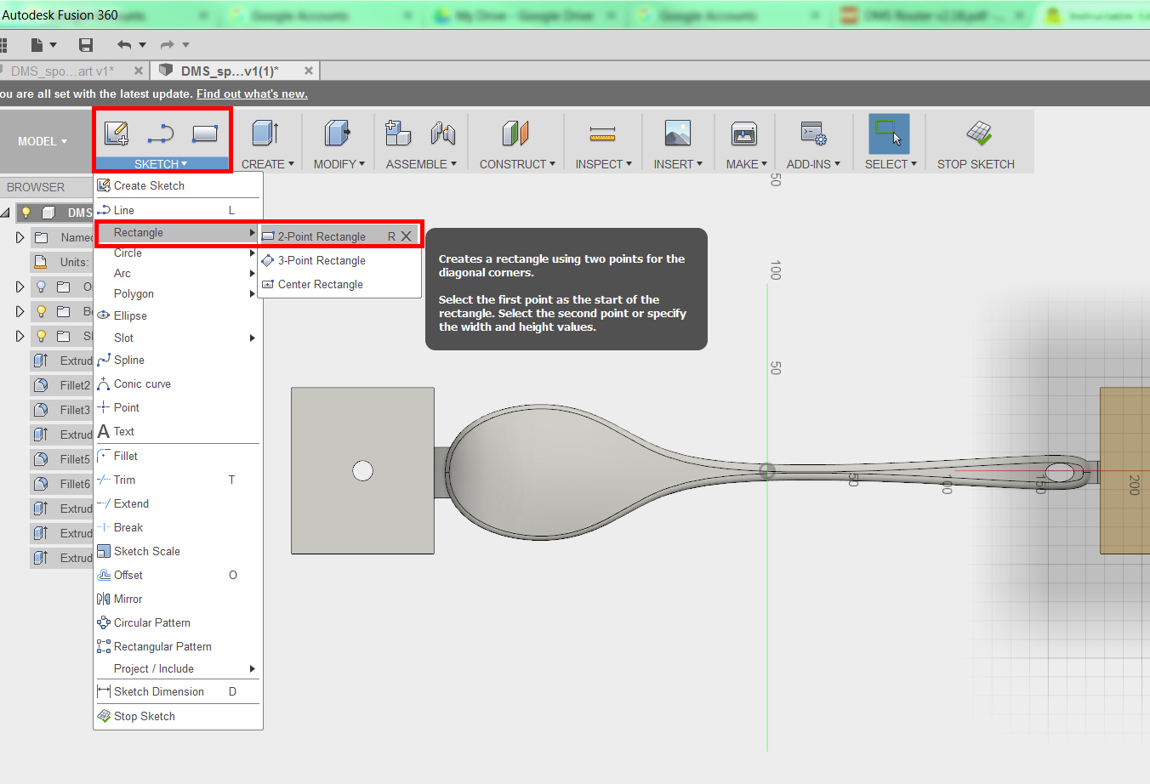
Task: Select Center Rectangle in the submenu
Action: [x=320, y=285]
